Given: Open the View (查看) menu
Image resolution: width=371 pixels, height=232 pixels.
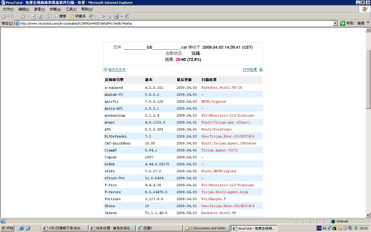Looking at the screenshot, I should click(x=39, y=9).
